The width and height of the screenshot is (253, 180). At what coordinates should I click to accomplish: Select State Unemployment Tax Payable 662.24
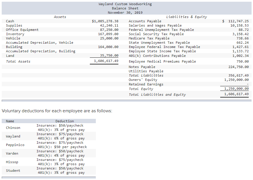[243, 43]
